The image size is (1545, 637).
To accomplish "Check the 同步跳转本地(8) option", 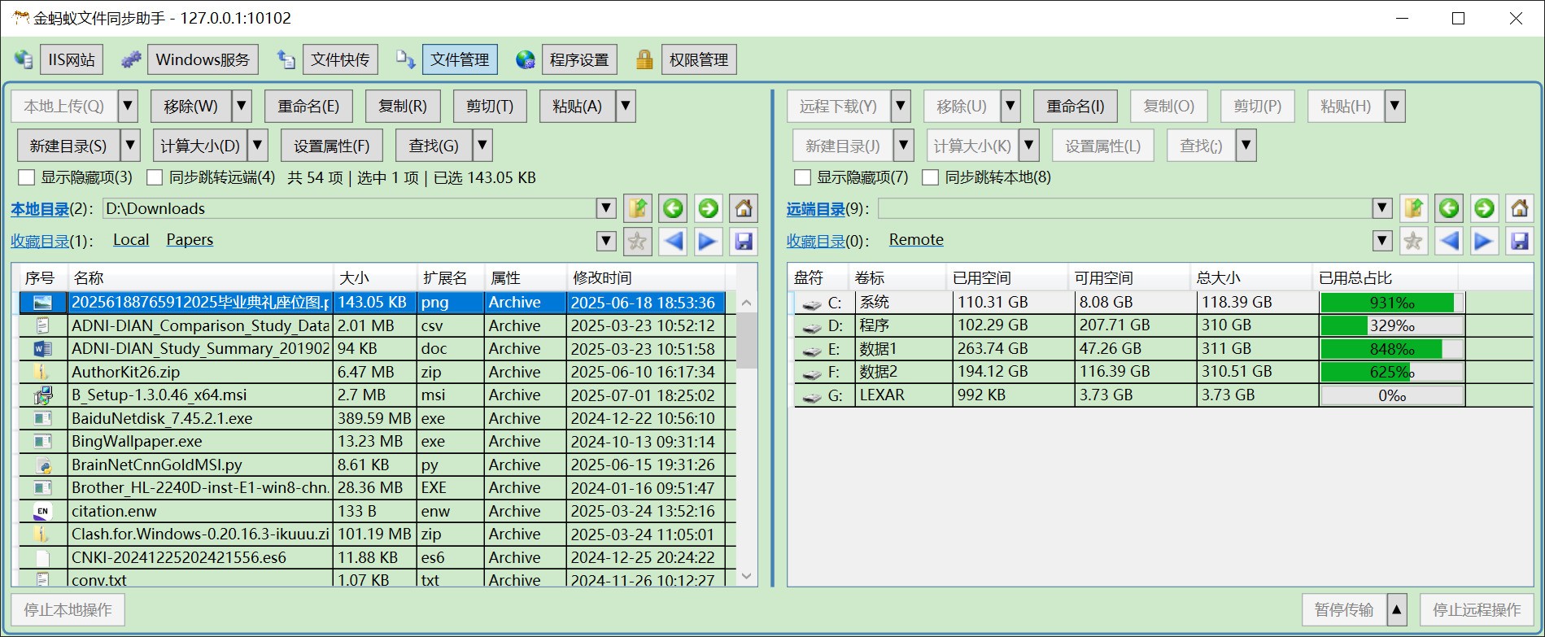I will [931, 177].
